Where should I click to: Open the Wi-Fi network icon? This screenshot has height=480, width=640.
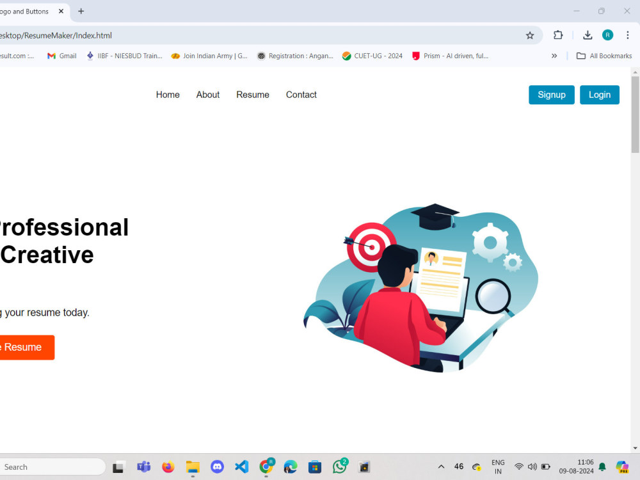coord(519,467)
